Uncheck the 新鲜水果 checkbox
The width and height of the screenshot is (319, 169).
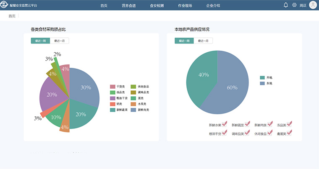(224, 124)
